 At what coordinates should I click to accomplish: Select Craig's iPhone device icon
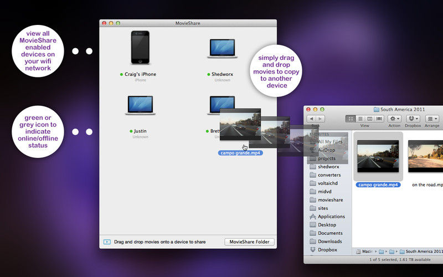tap(140, 48)
